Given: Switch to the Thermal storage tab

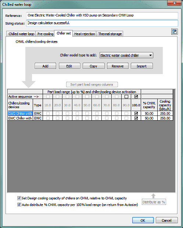Looking at the screenshot, I should pyautogui.click(x=110, y=34).
